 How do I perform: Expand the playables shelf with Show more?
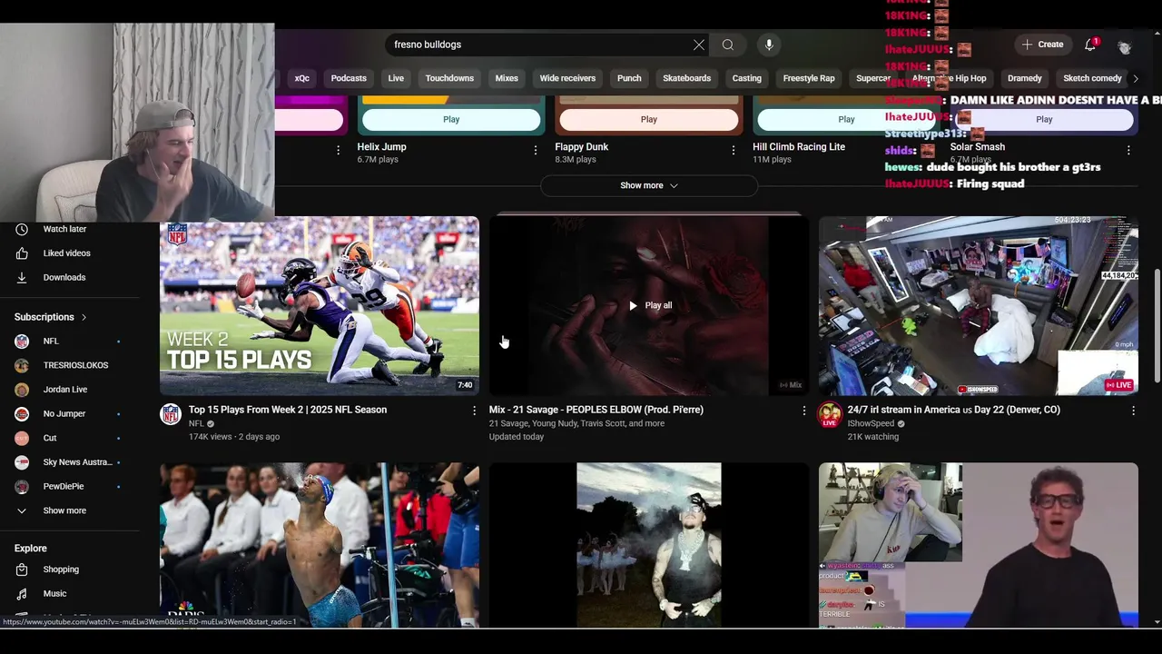click(x=649, y=185)
